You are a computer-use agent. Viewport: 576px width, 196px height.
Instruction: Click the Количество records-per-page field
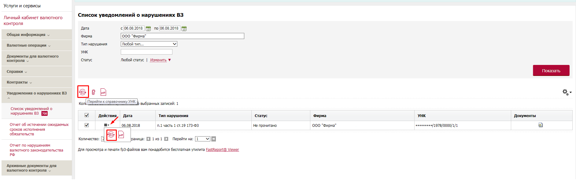pos(103,139)
